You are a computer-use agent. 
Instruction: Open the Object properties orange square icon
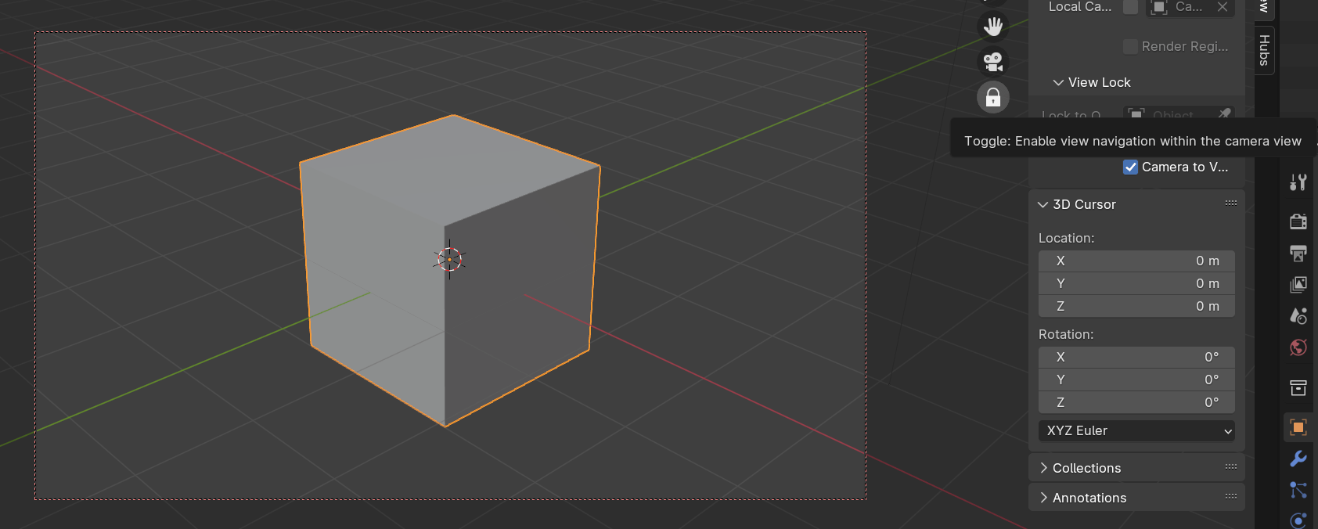click(x=1298, y=427)
